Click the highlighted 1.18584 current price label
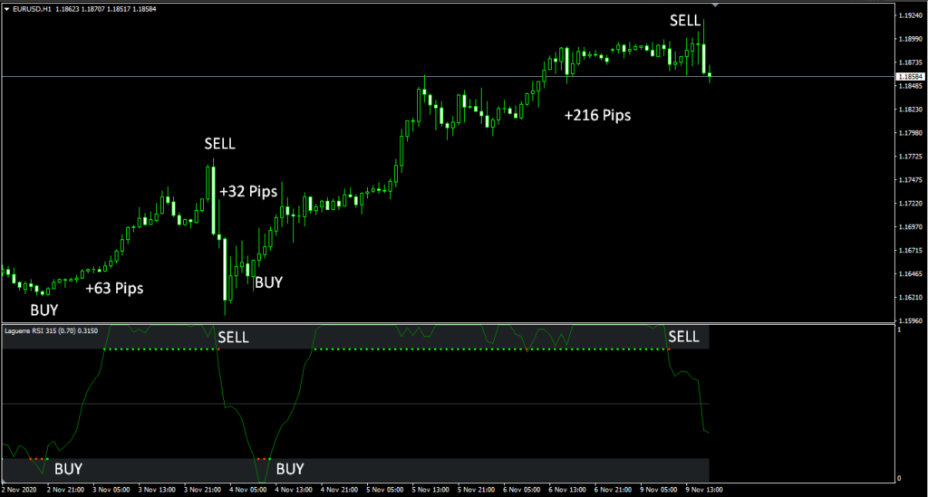The image size is (928, 497). point(910,77)
